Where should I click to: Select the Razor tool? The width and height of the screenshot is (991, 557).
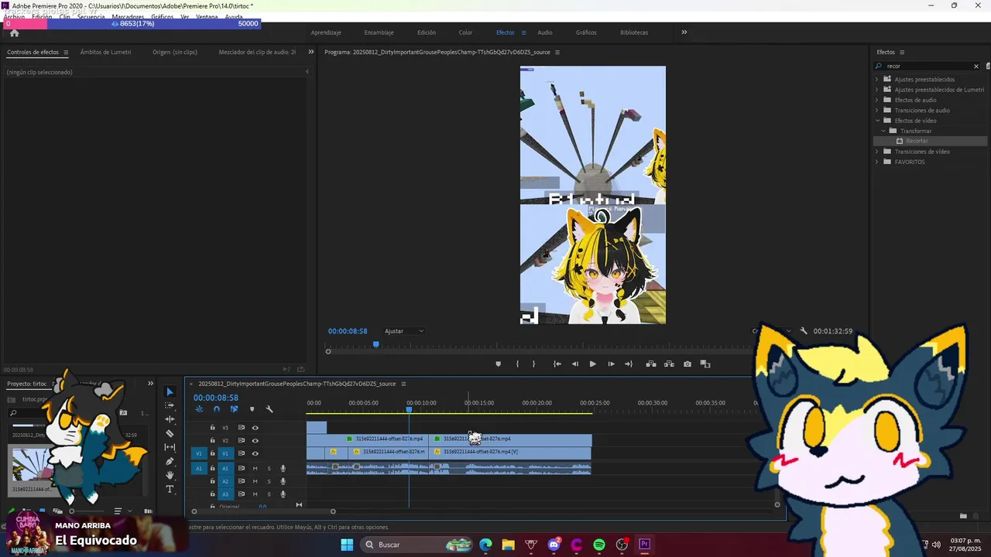click(170, 433)
